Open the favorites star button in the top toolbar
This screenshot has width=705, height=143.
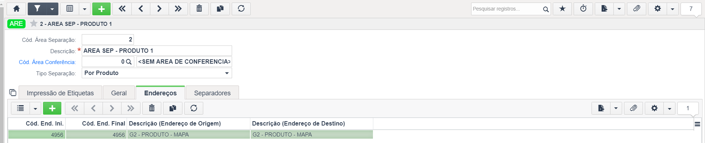click(x=562, y=9)
